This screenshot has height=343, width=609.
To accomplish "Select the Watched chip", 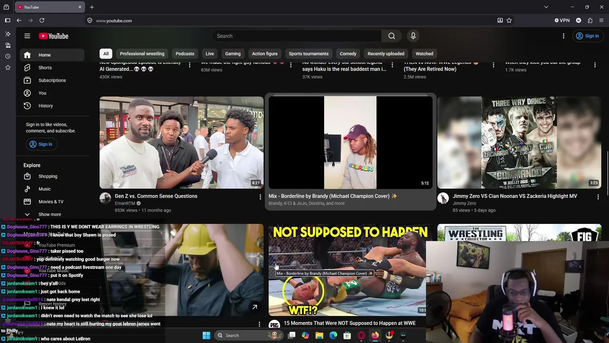I will 424,54.
